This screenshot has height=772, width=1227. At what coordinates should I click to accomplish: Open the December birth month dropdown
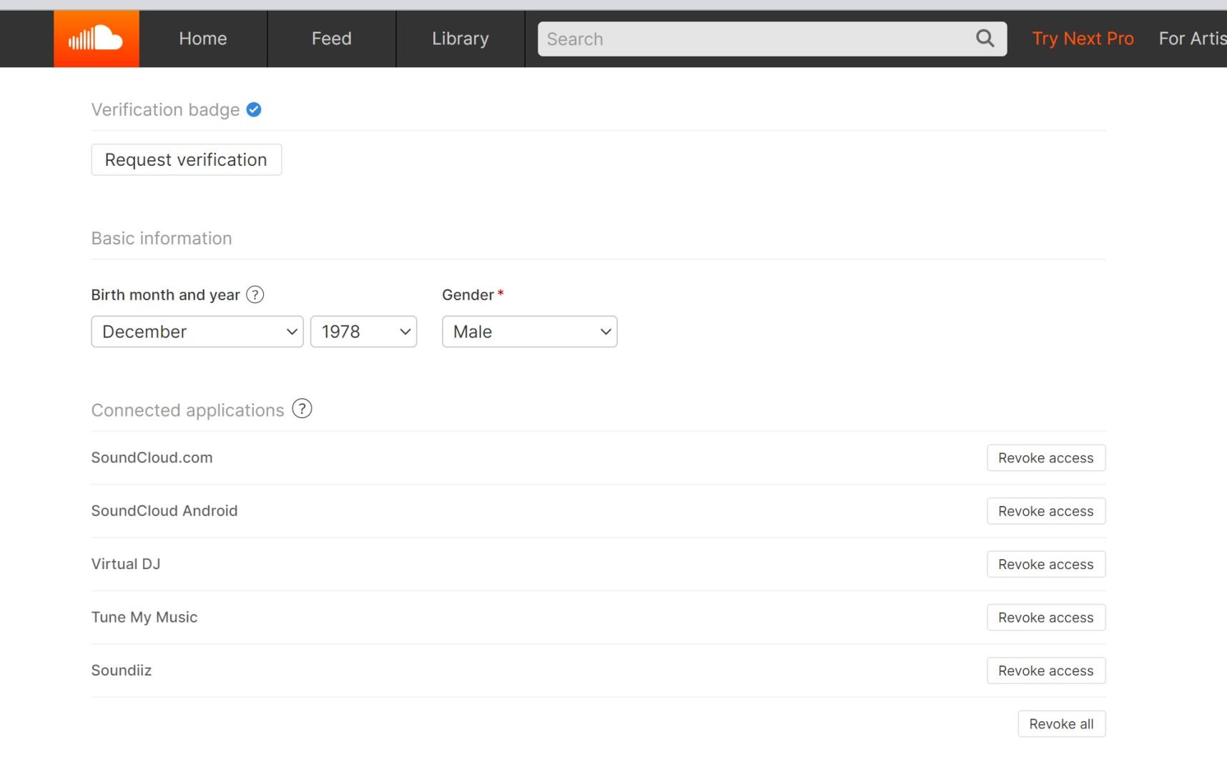pos(197,332)
